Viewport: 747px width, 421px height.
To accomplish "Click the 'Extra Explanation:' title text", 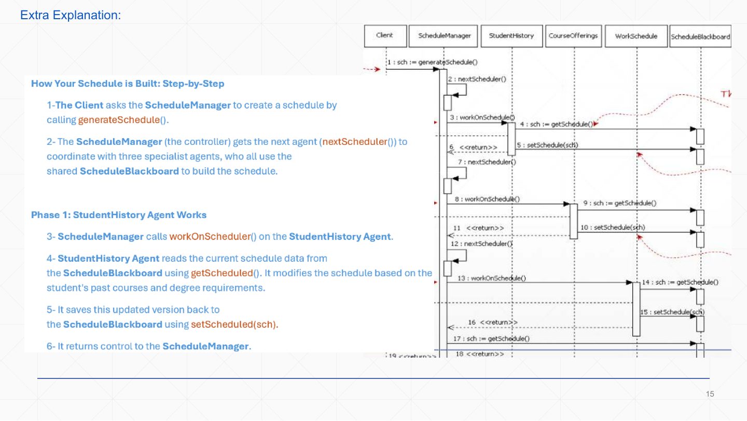I will [x=71, y=16].
